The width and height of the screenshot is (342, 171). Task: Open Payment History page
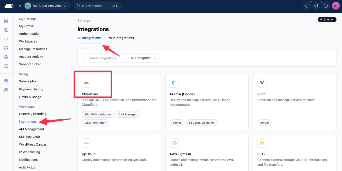coord(31,89)
